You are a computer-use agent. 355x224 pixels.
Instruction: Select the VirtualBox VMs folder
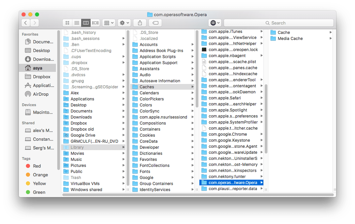(94, 184)
